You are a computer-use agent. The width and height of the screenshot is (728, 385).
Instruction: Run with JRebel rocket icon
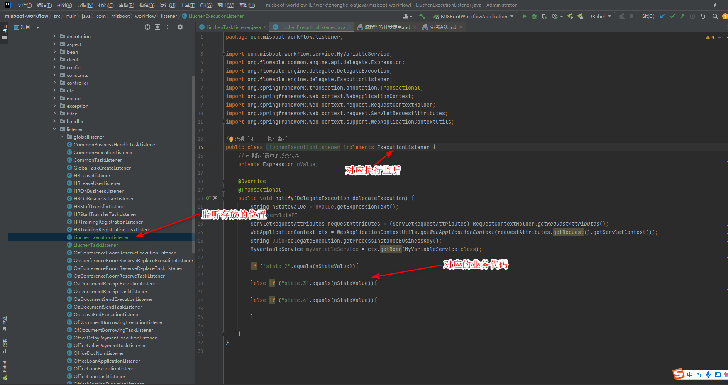pyautogui.click(x=570, y=16)
